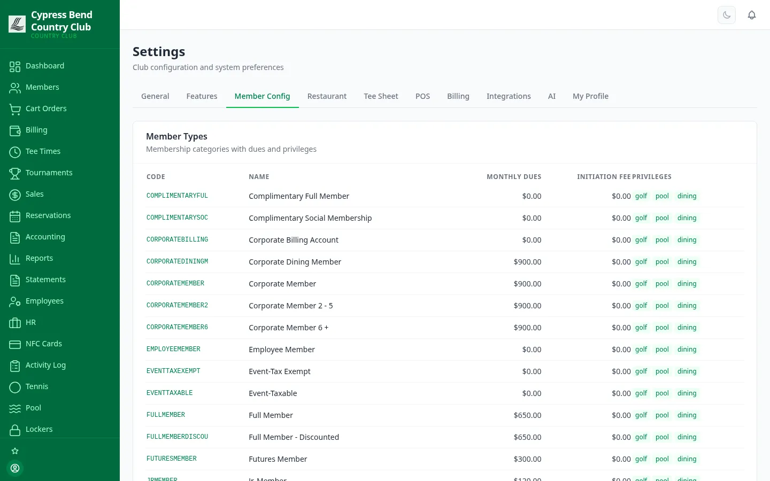Click the MONTHLY DUES column header
Viewport: 770px width, 481px height.
click(514, 177)
